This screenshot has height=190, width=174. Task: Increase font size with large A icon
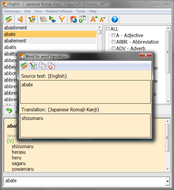(94, 19)
